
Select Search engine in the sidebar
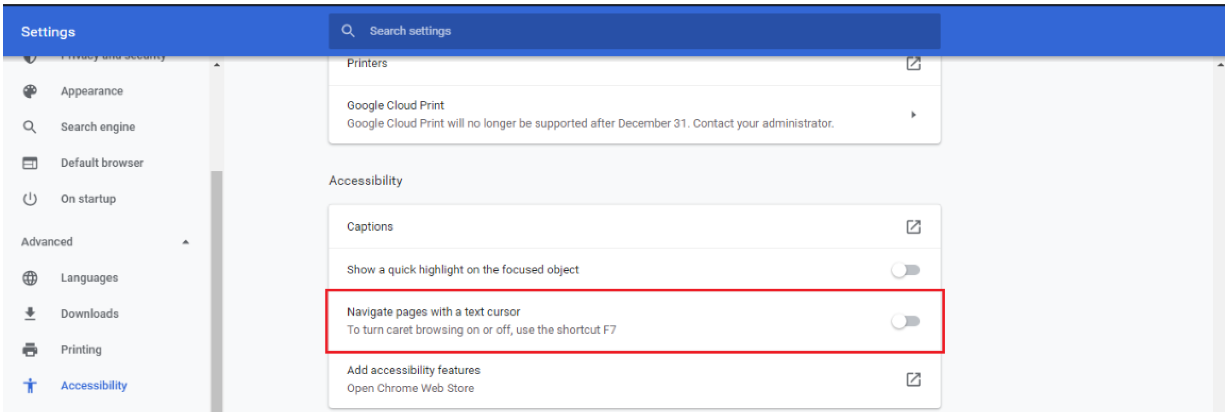(98, 127)
